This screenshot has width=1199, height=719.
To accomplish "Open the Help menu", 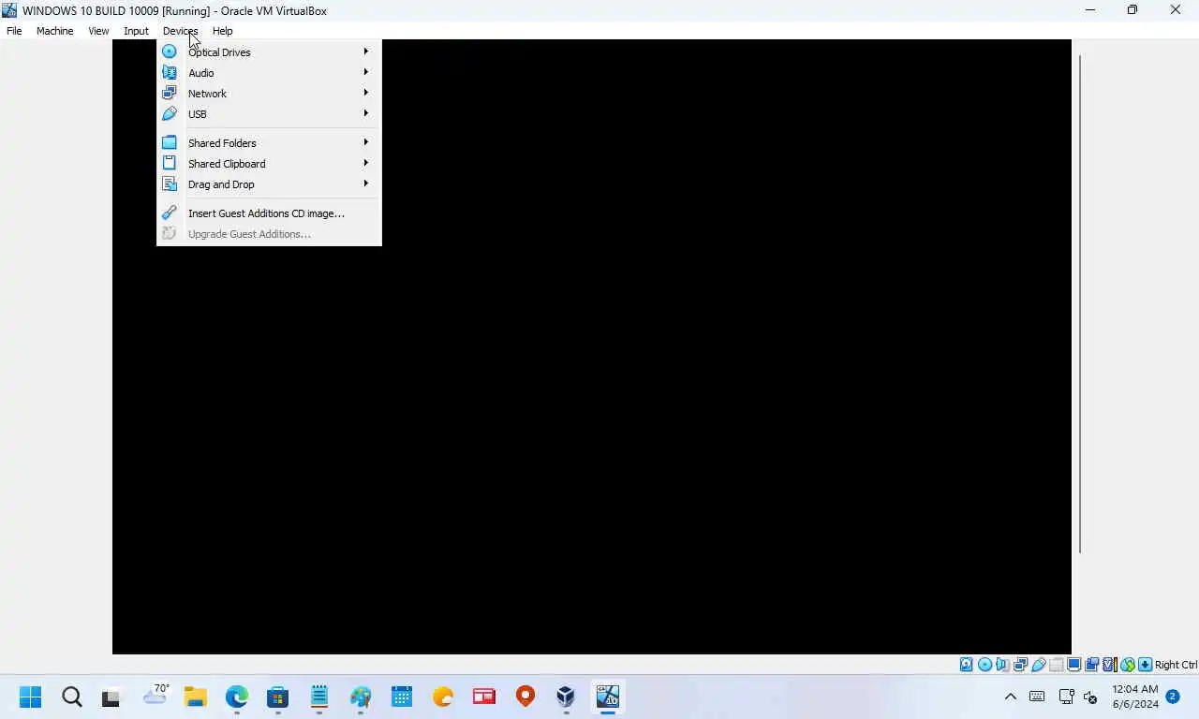I will [x=222, y=31].
